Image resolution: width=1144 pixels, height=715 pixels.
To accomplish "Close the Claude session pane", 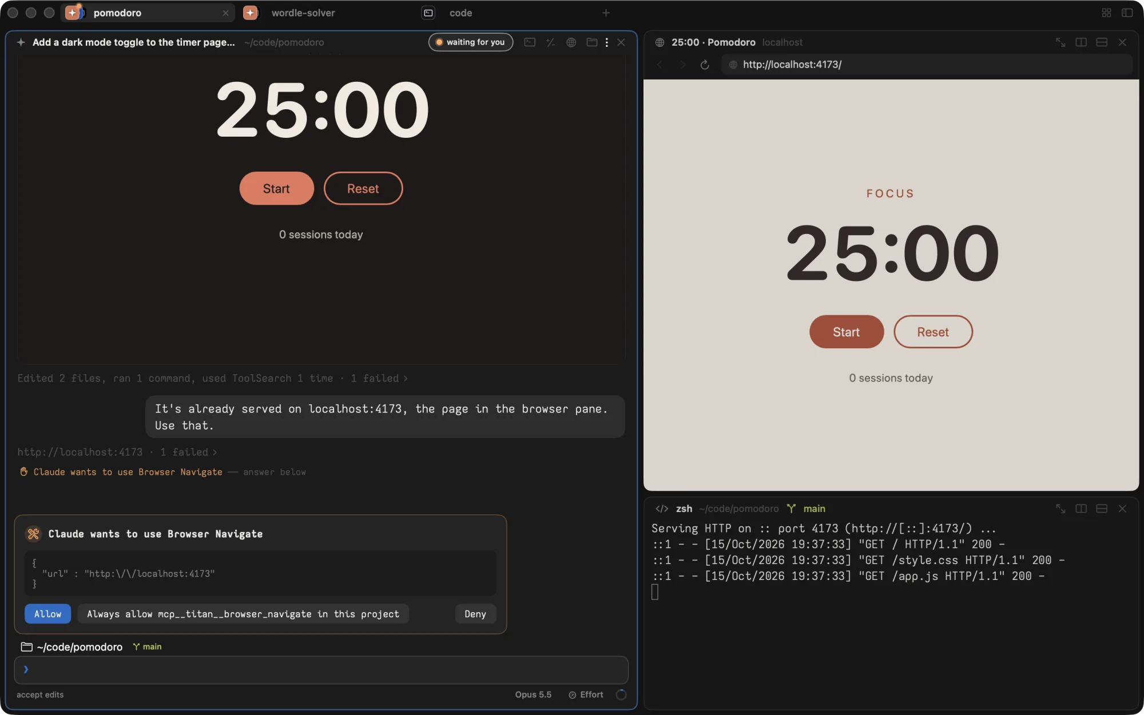I will point(621,42).
